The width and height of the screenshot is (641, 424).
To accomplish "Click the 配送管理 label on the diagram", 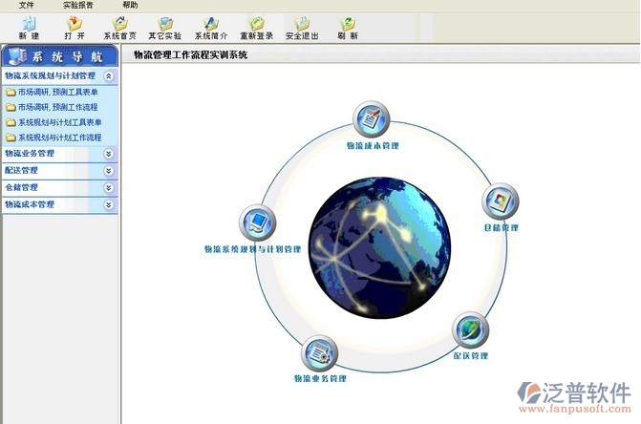I will point(471,356).
